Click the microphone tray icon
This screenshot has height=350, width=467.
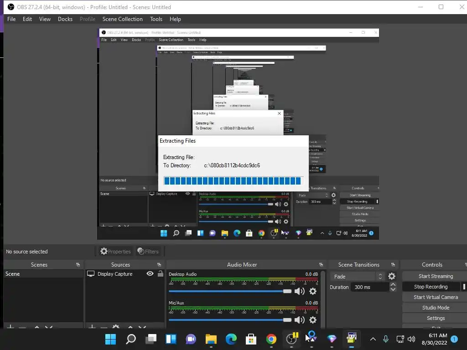click(x=386, y=339)
